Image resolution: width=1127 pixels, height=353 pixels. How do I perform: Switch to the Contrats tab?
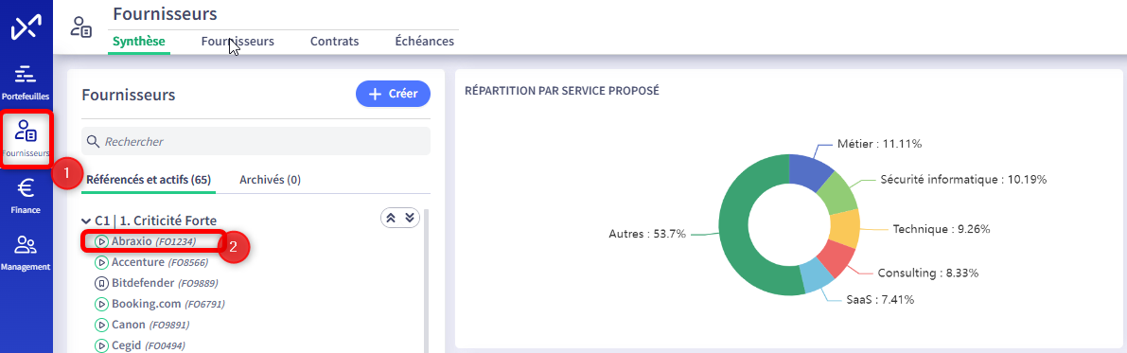click(334, 41)
